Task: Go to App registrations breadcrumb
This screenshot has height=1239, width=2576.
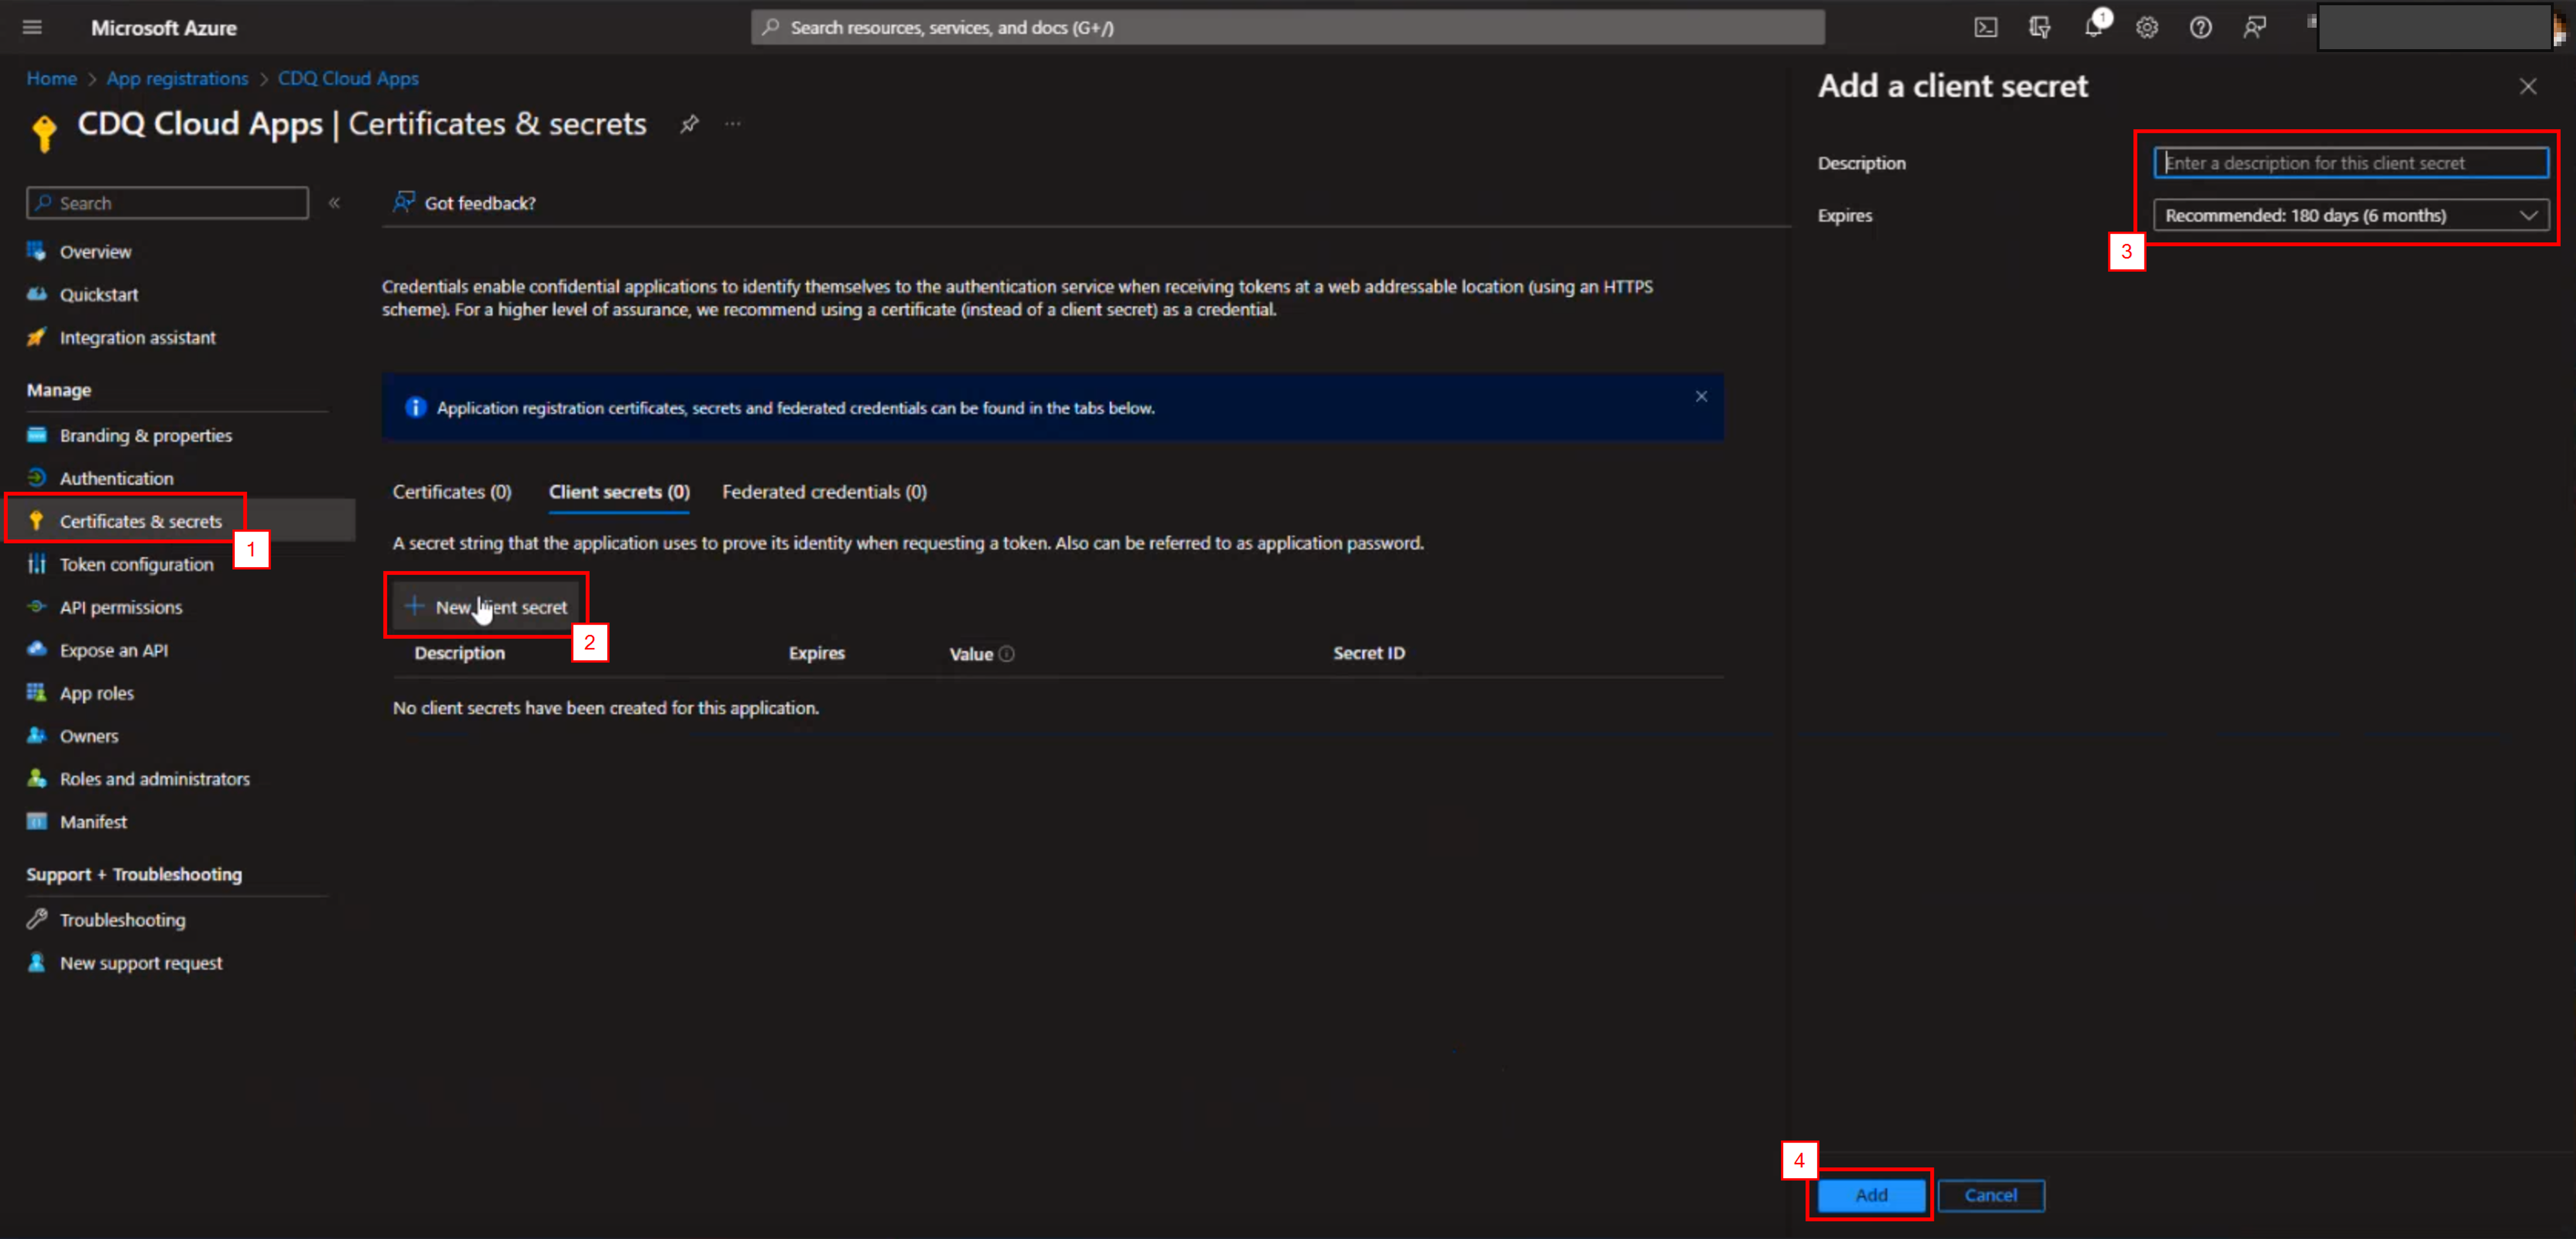Action: (177, 78)
